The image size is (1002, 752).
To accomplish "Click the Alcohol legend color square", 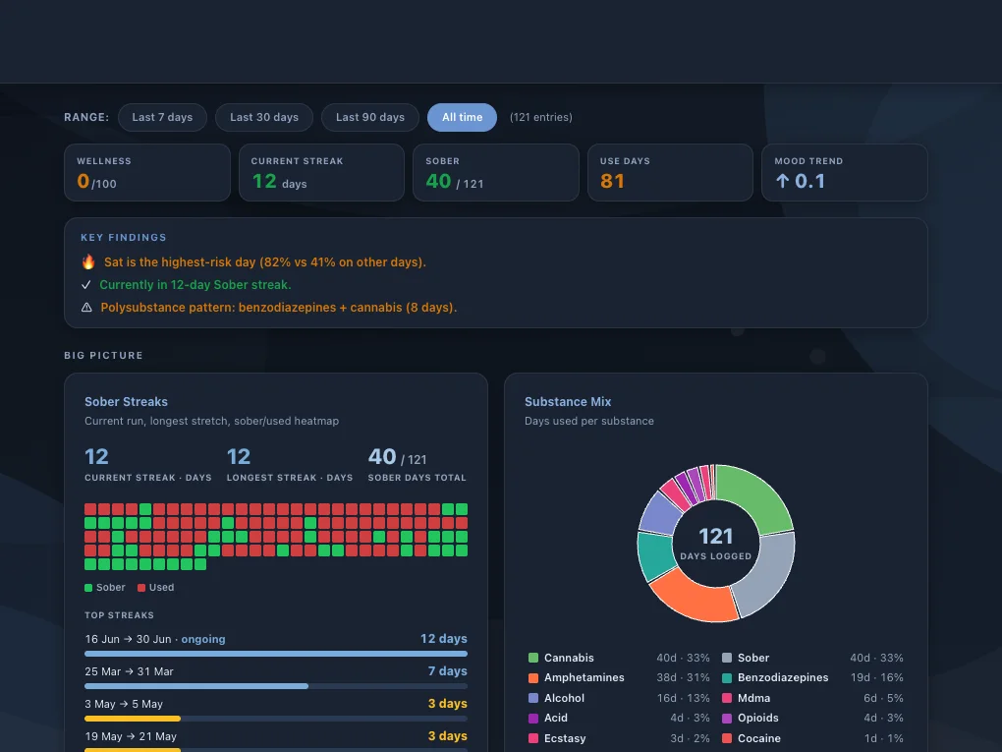I will pos(533,698).
